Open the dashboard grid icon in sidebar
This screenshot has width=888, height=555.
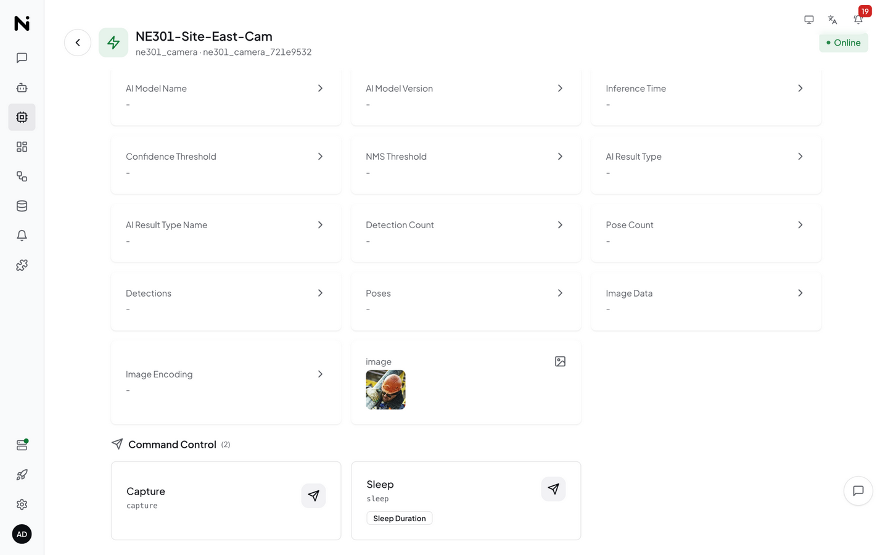[x=22, y=147]
